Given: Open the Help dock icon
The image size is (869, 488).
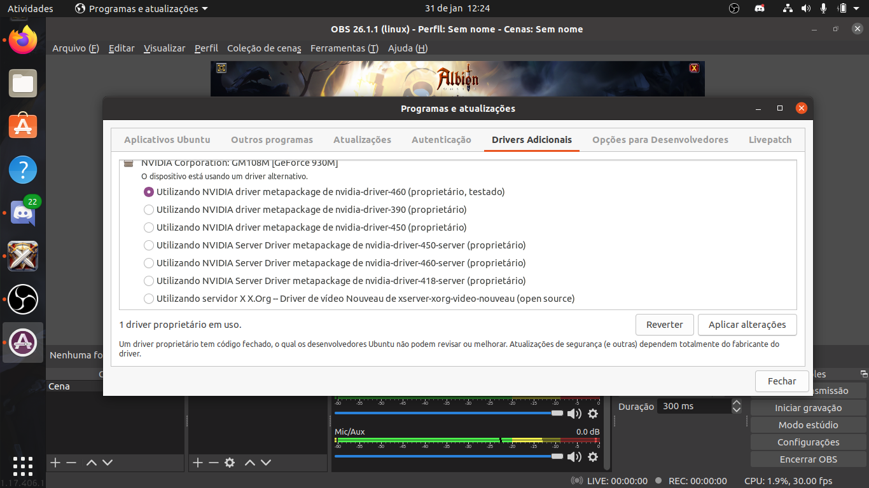Looking at the screenshot, I should pos(23,170).
